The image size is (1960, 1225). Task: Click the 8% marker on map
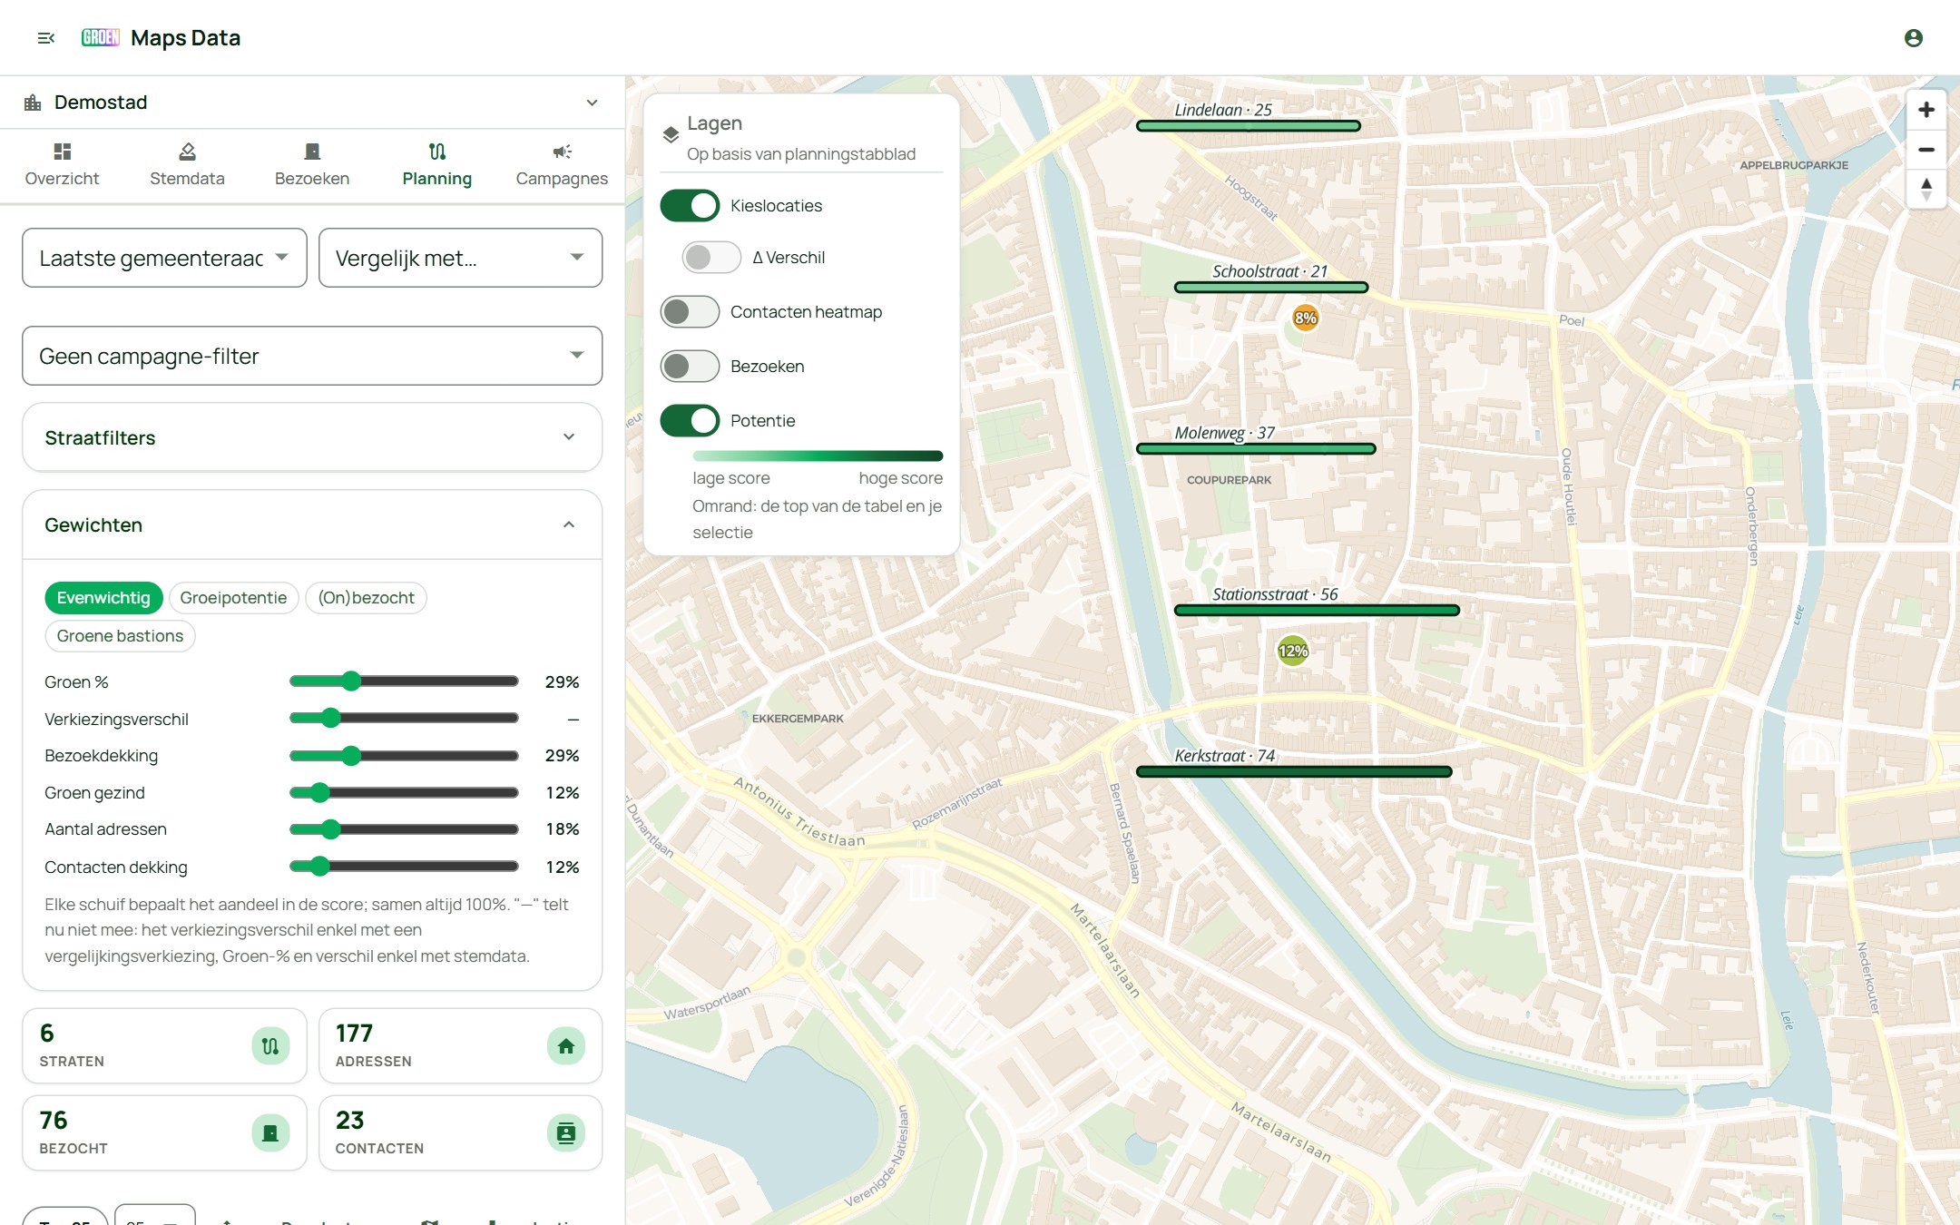tap(1306, 318)
